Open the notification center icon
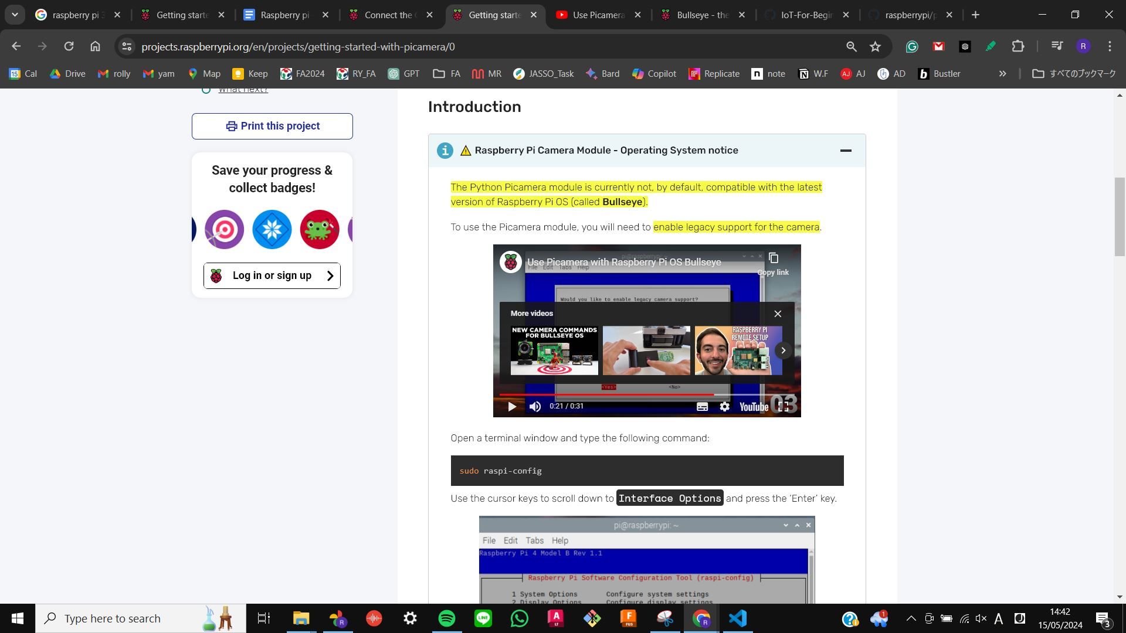The image size is (1126, 633). [x=1103, y=618]
